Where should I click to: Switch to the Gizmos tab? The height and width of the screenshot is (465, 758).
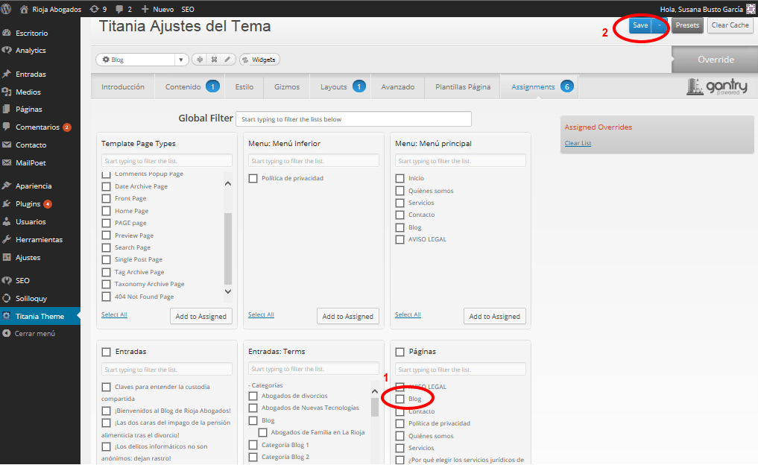(287, 87)
